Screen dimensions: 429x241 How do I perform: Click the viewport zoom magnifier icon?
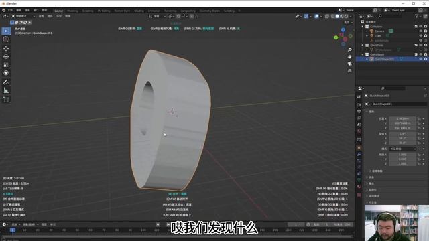pos(350,50)
